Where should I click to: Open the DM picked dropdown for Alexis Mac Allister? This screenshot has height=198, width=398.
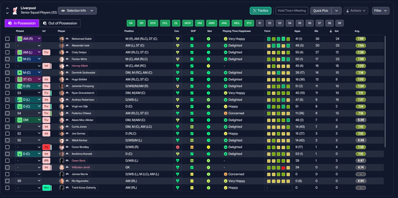click(x=28, y=120)
